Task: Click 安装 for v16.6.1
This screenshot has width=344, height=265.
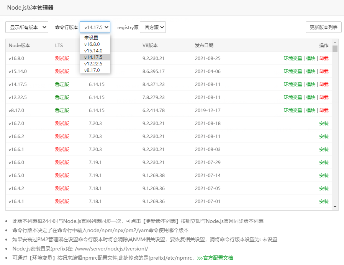Action: pos(324,150)
